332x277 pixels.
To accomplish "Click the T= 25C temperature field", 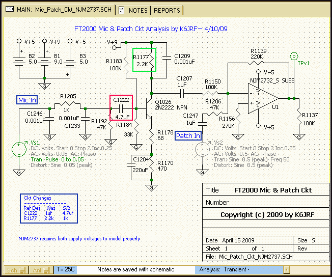I will click(x=65, y=269).
